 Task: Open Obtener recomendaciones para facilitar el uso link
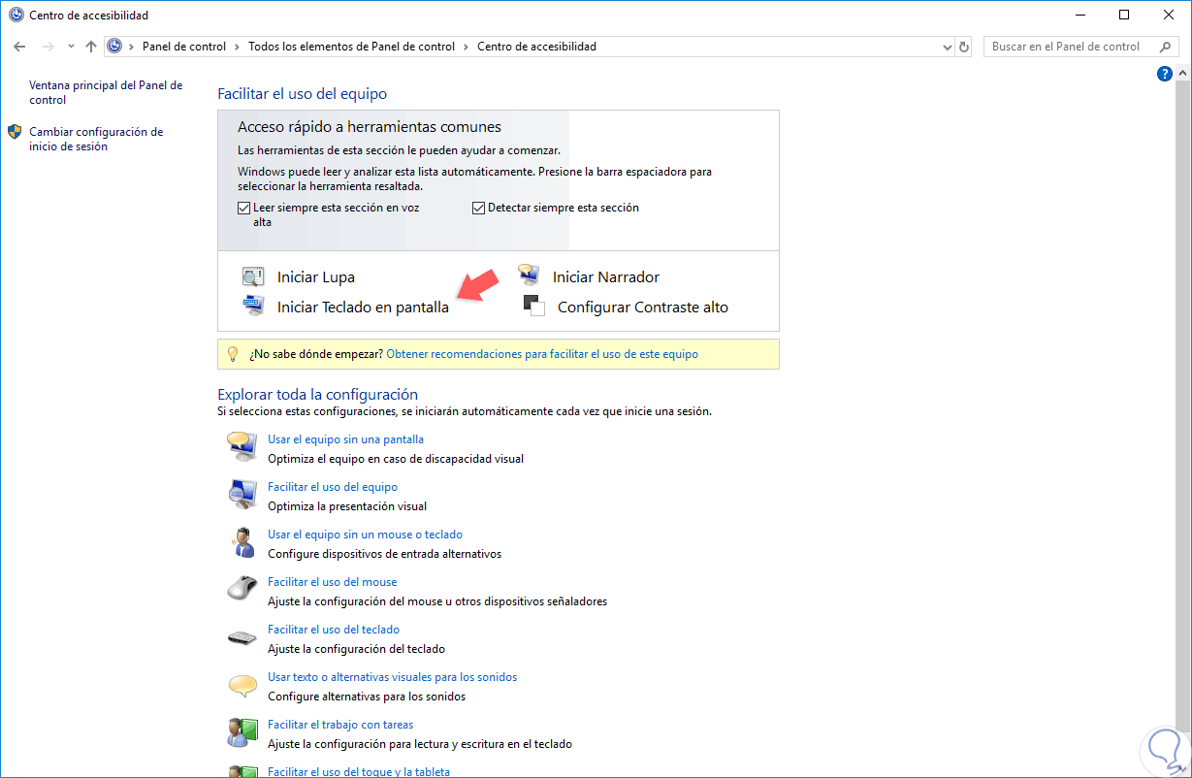click(x=542, y=354)
